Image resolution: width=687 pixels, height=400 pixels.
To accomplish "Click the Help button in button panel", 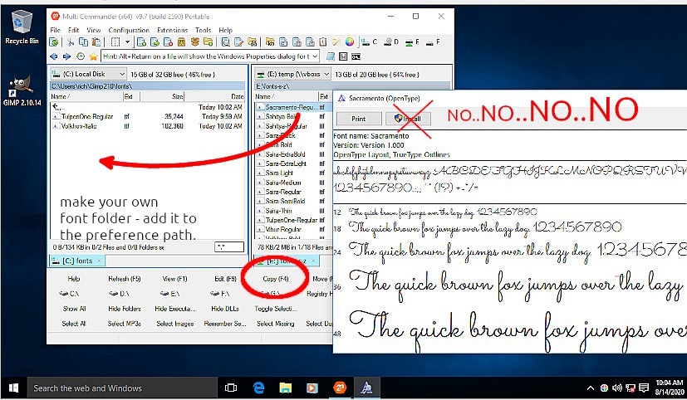I will (x=74, y=279).
